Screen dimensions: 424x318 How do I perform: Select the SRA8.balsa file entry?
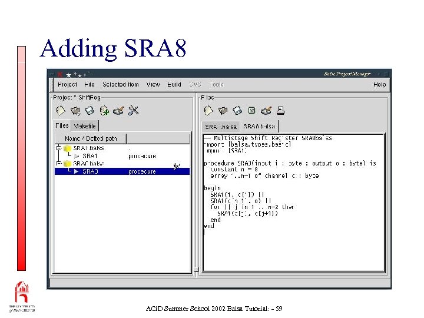pos(88,164)
